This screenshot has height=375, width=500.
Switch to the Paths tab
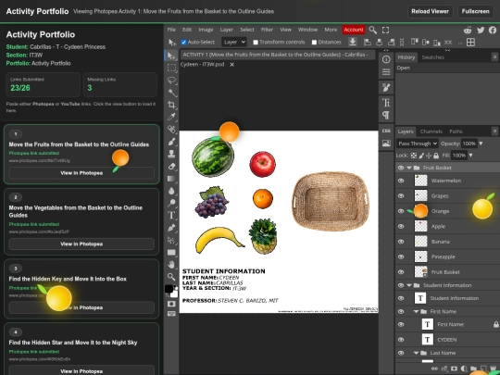point(456,131)
